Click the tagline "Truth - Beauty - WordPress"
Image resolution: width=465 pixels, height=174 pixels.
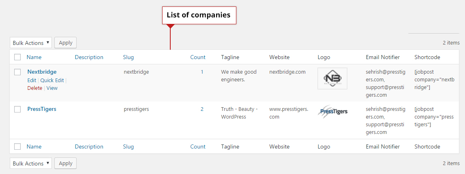click(x=239, y=113)
